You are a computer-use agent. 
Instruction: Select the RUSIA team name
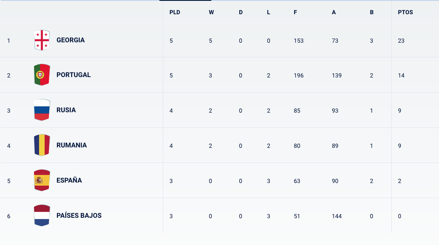[66, 110]
